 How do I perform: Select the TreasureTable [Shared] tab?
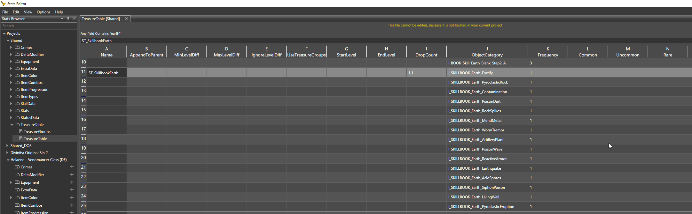click(101, 19)
